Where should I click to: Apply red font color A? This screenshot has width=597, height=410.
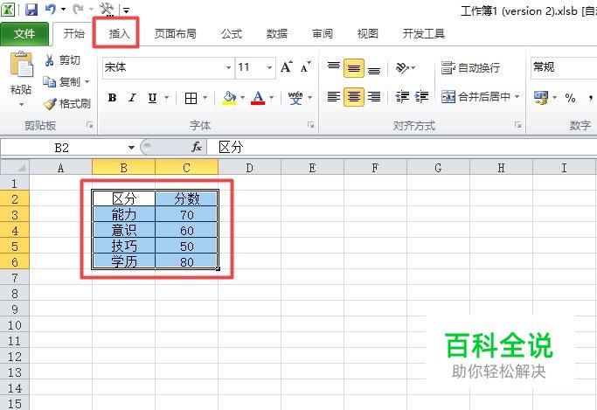[258, 98]
